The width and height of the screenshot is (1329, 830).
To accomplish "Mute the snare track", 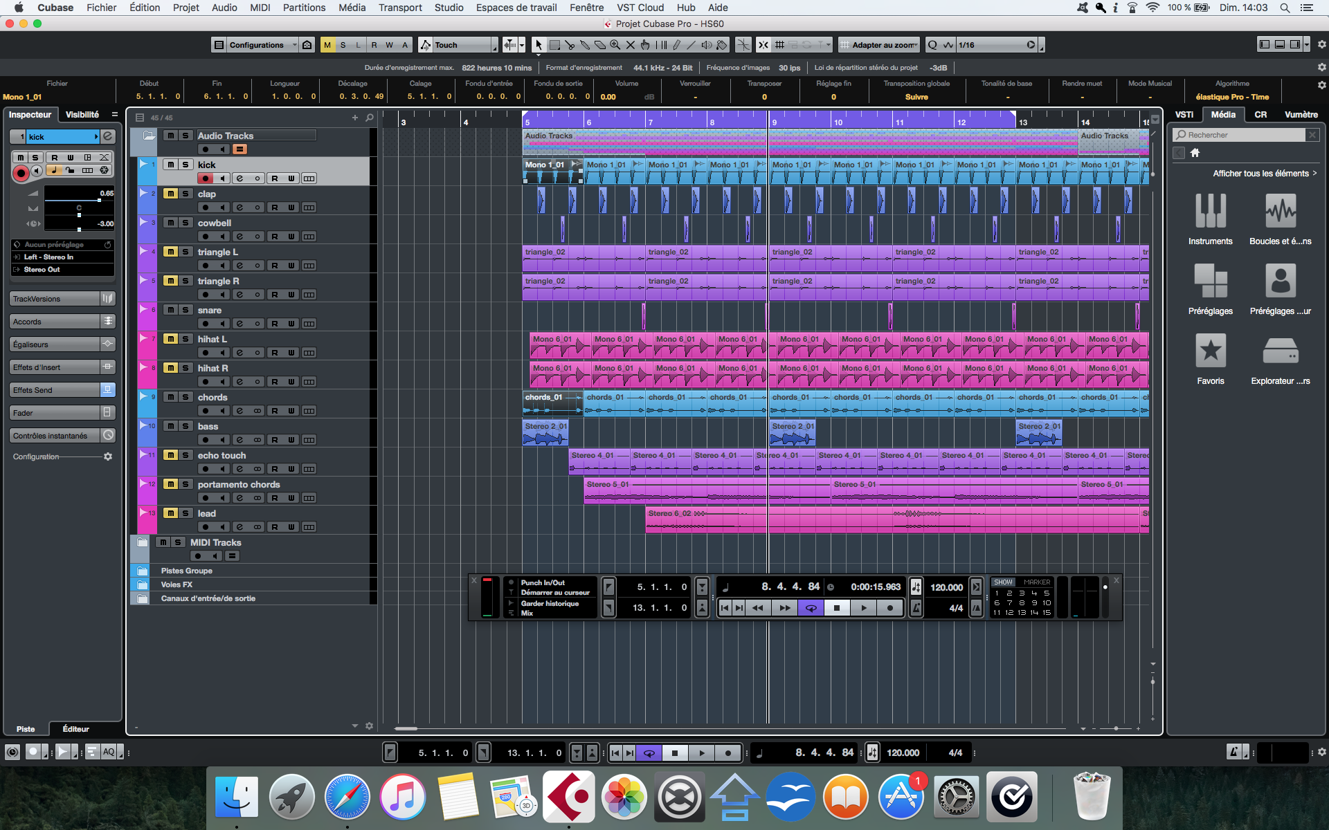I will 170,310.
